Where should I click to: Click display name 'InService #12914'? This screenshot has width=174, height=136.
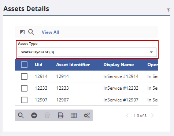coord(121,76)
